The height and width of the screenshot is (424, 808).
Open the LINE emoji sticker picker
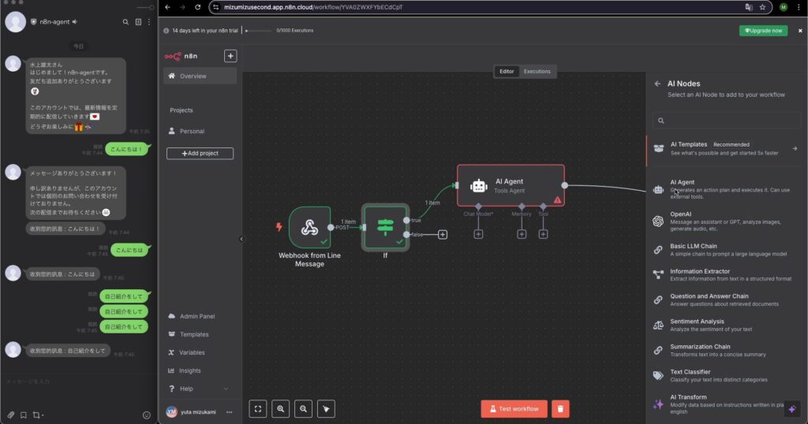[x=146, y=415]
